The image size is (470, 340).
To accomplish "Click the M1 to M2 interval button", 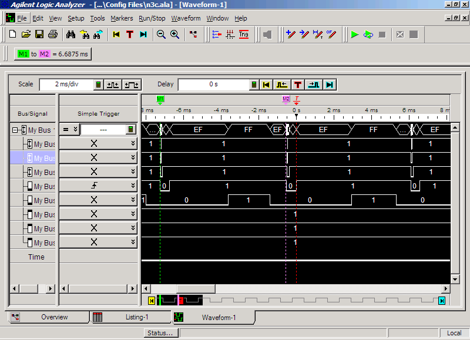I will click(53, 54).
